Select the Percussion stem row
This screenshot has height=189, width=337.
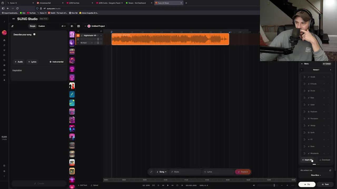316,119
